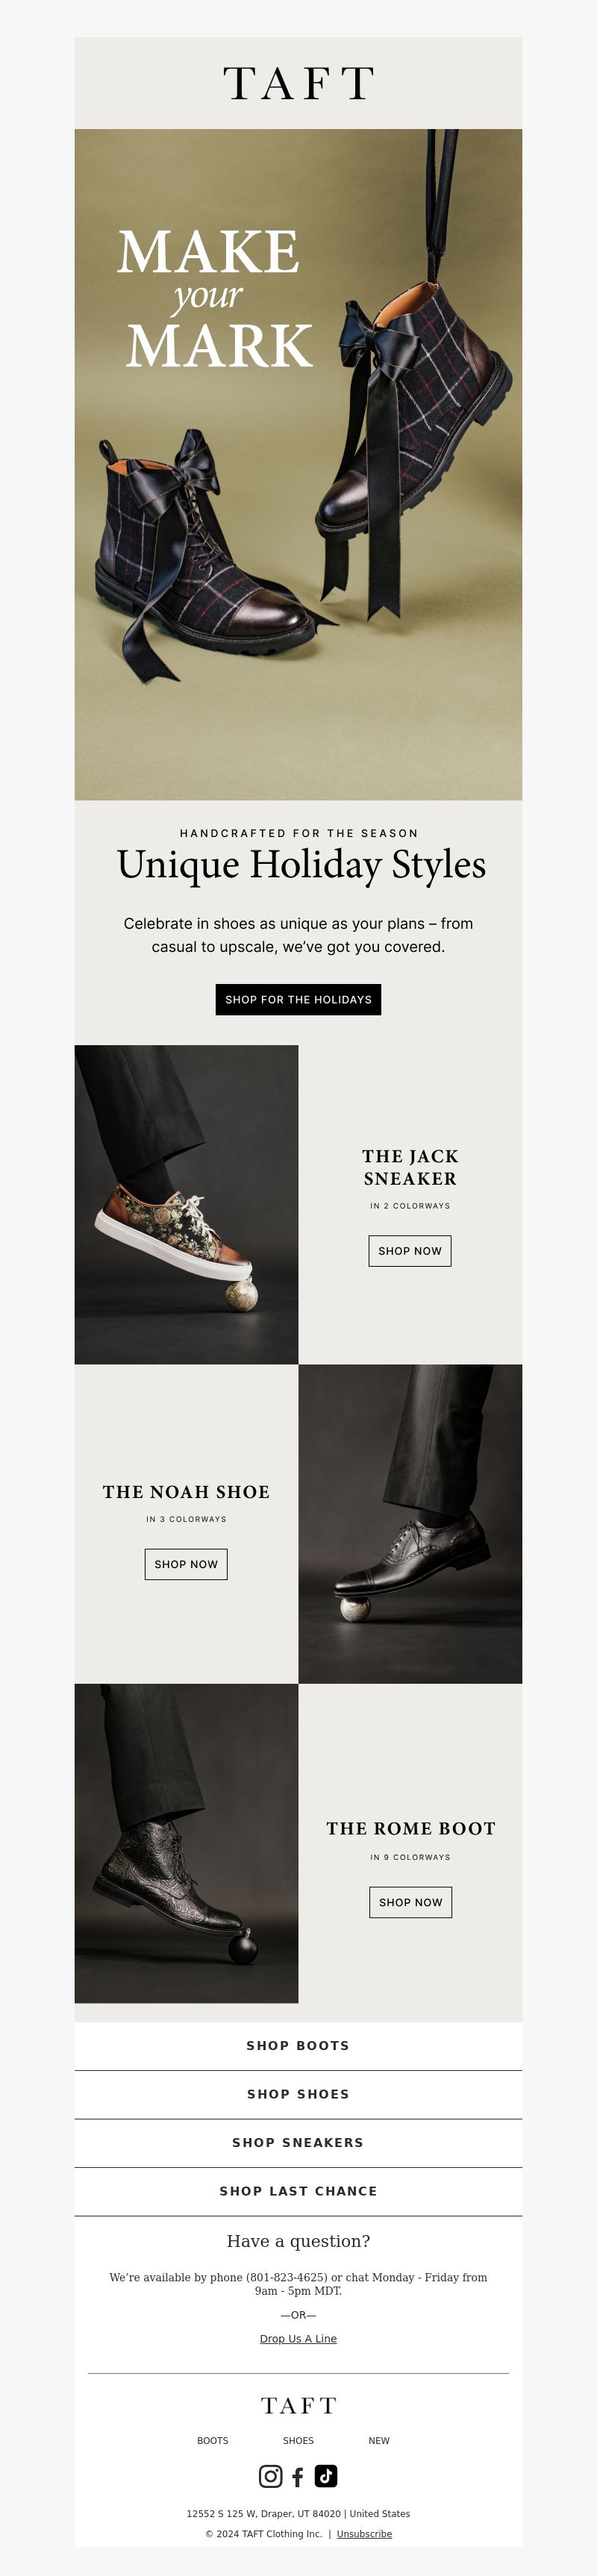Click the Unsubscribe link
Image resolution: width=597 pixels, height=2576 pixels.
pos(364,2534)
